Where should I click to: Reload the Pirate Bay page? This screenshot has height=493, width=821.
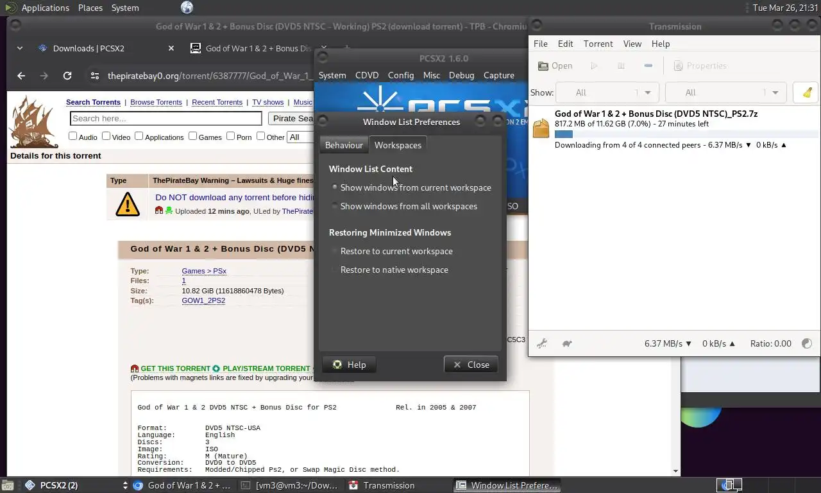(x=67, y=76)
